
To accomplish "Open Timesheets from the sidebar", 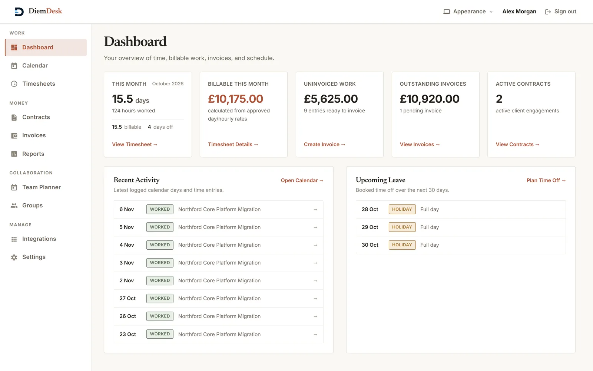I will point(46,84).
